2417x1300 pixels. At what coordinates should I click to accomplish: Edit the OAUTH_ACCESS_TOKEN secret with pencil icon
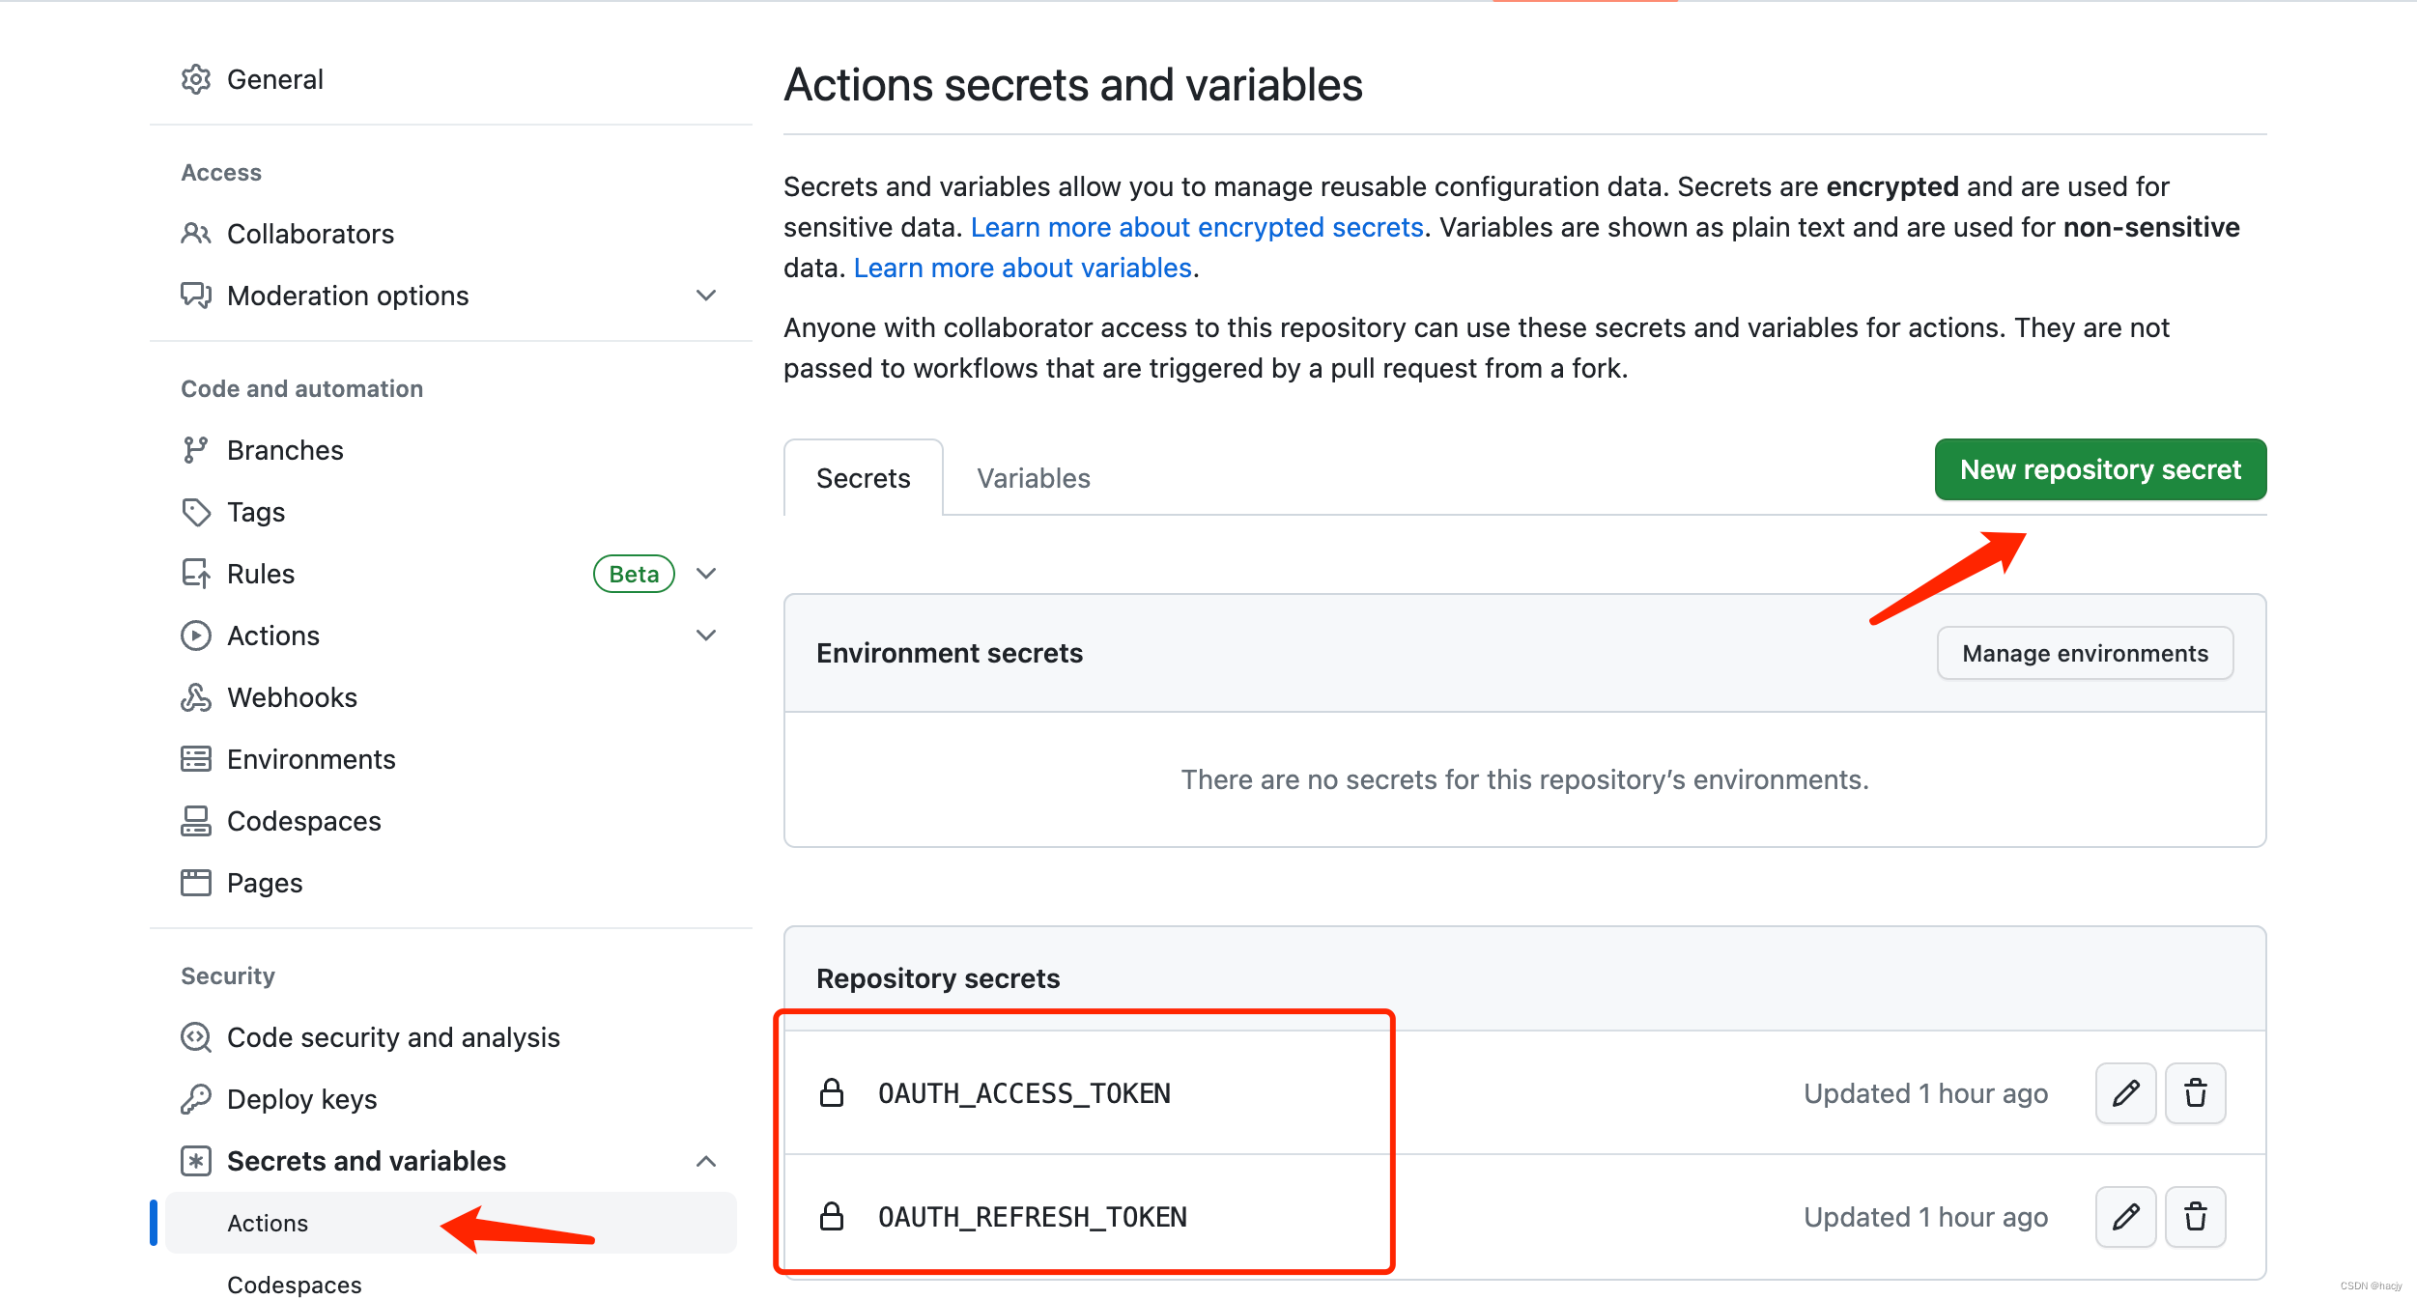coord(2126,1093)
